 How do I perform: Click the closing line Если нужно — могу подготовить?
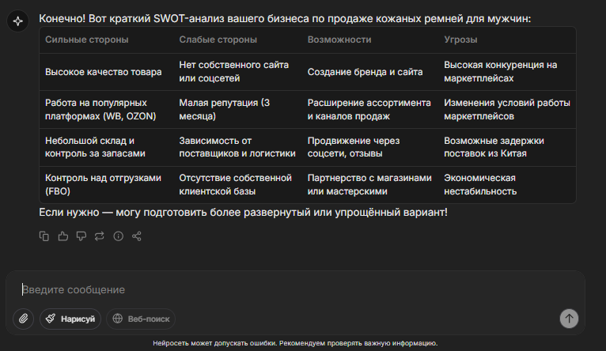pos(243,213)
